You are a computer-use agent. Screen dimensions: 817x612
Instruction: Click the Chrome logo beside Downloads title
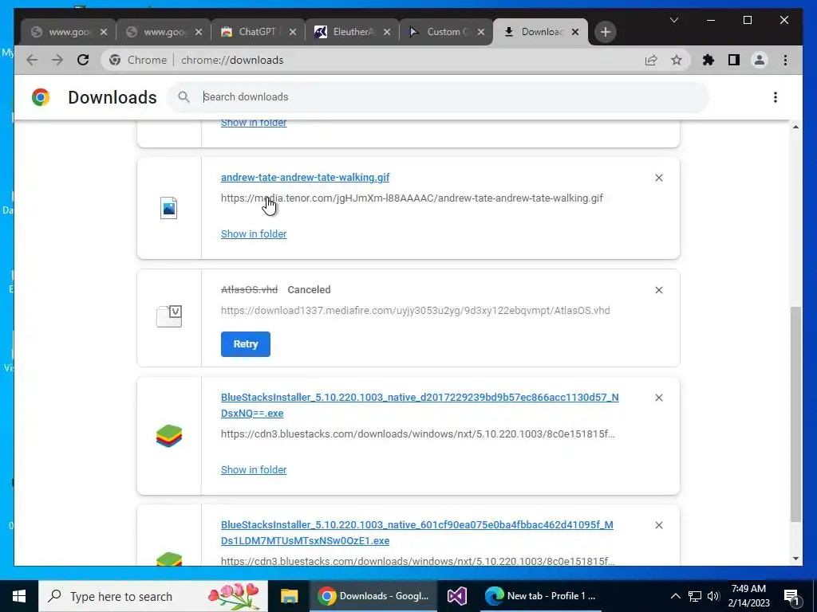(41, 97)
